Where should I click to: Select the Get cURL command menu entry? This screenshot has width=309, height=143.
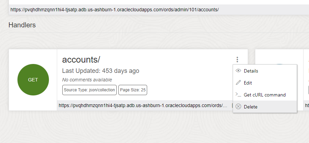265,95
